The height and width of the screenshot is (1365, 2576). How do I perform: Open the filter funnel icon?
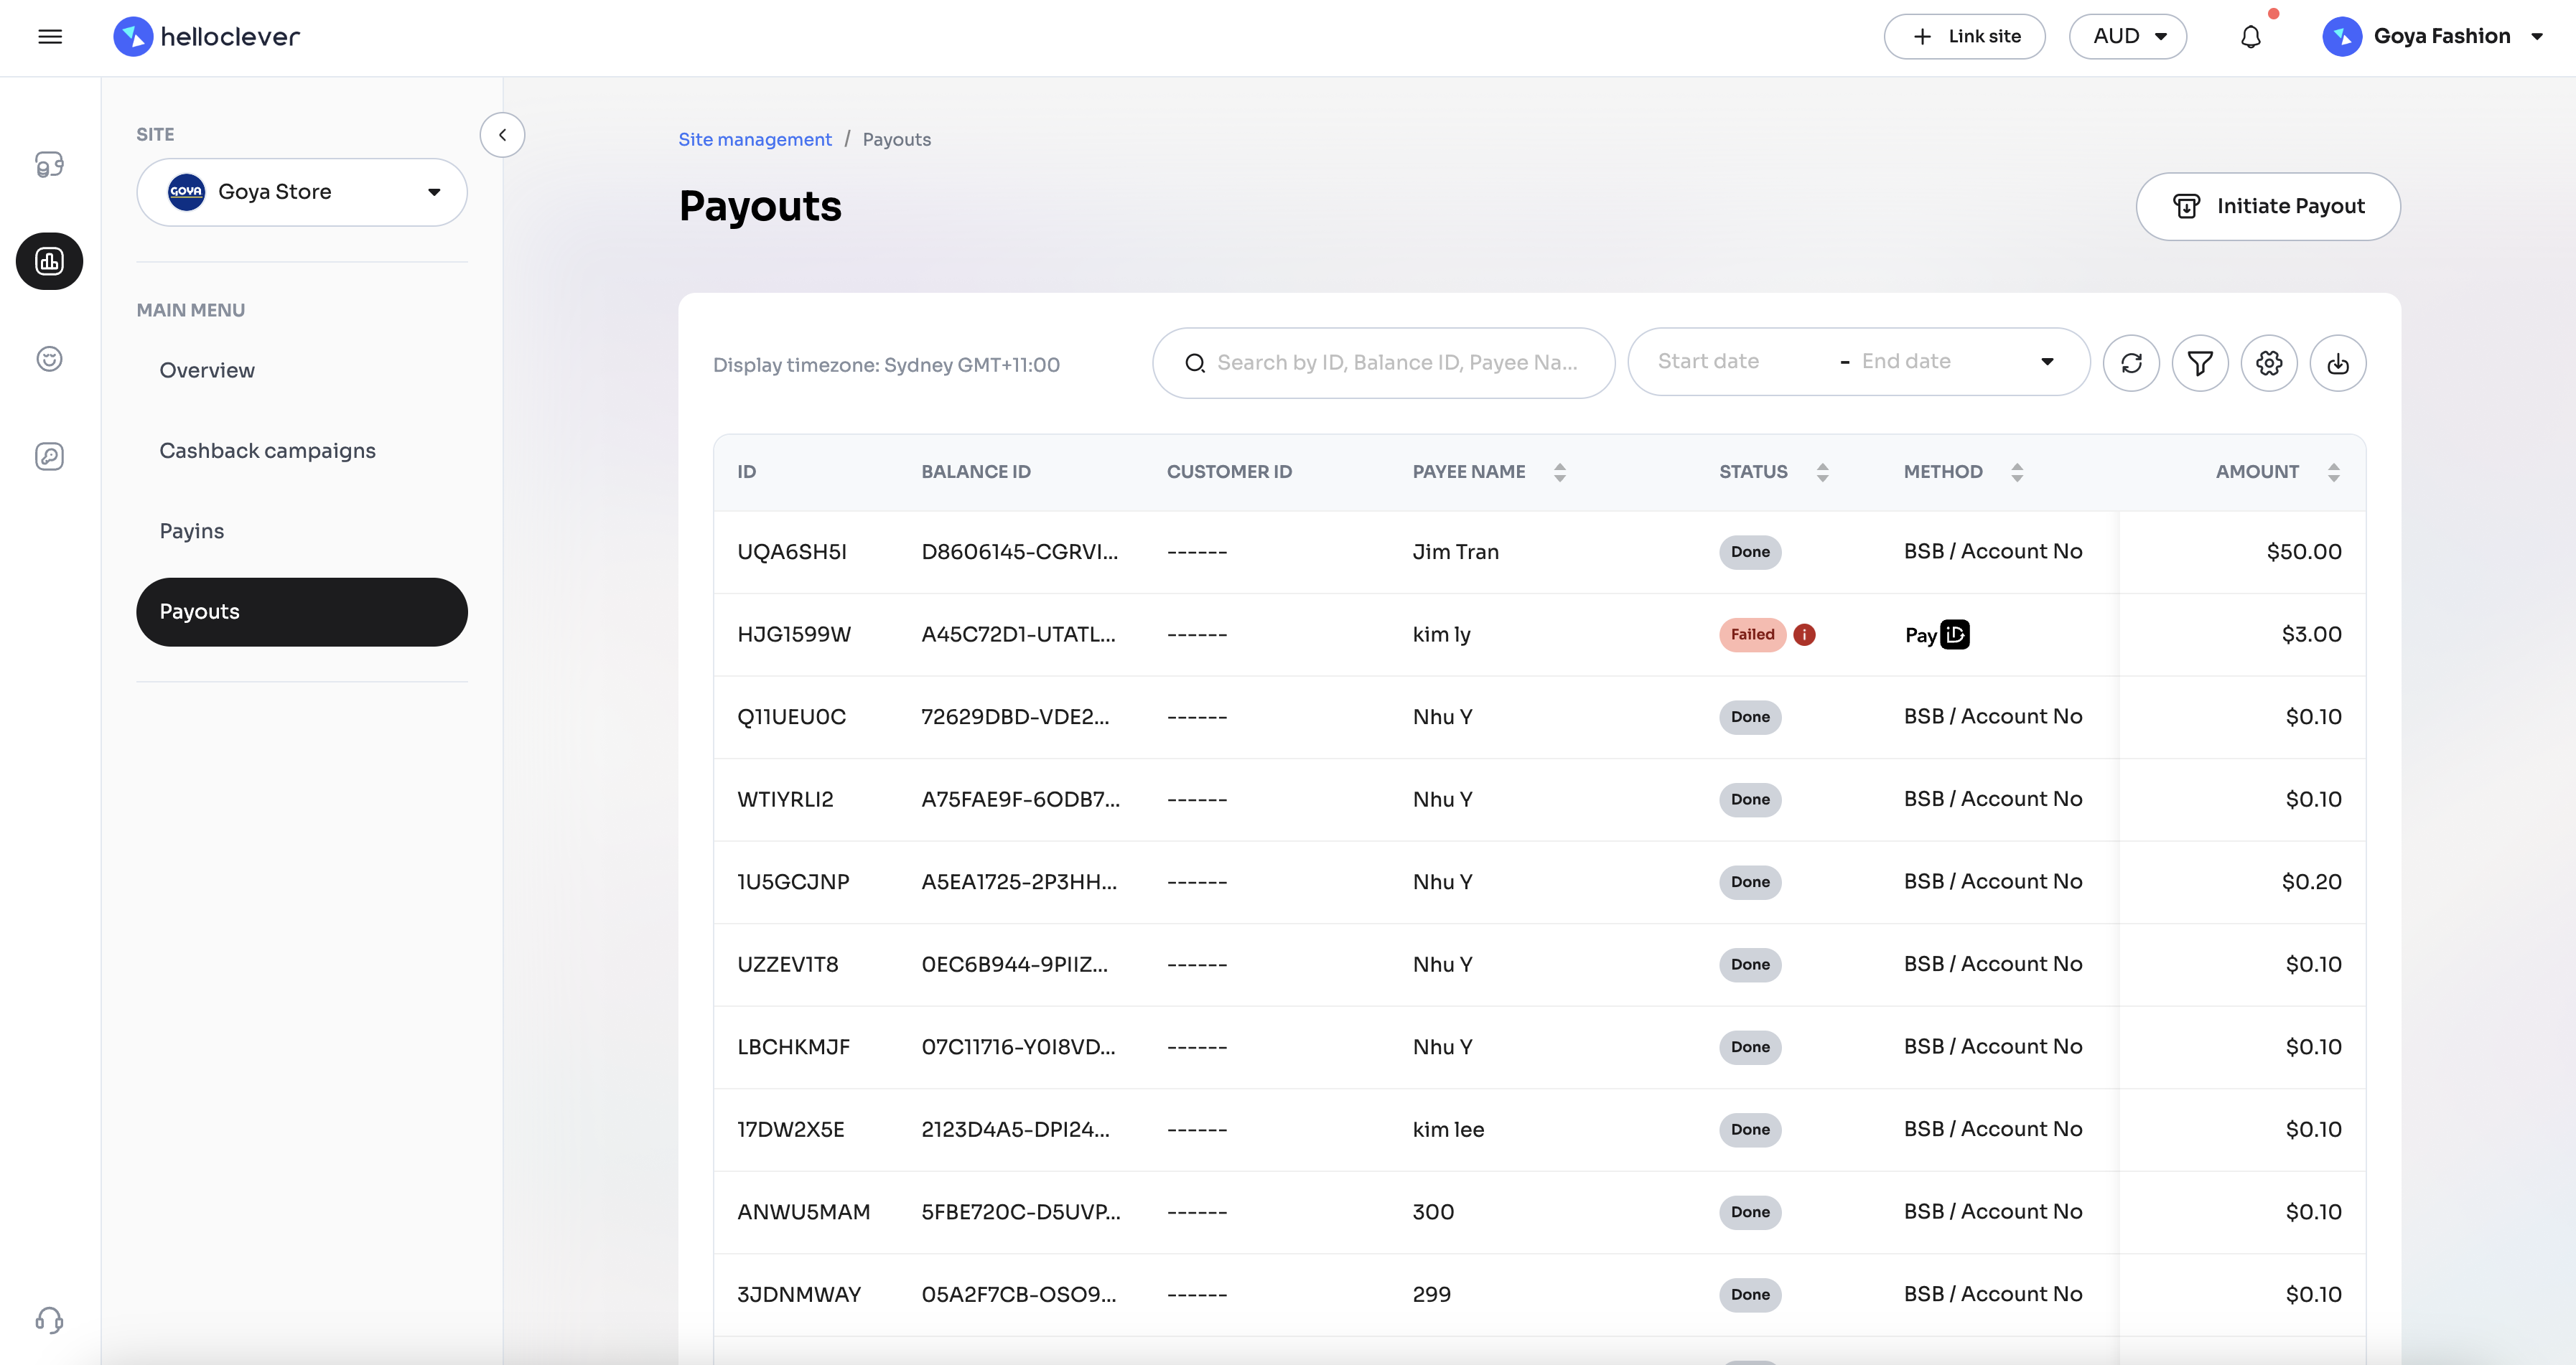click(x=2200, y=362)
